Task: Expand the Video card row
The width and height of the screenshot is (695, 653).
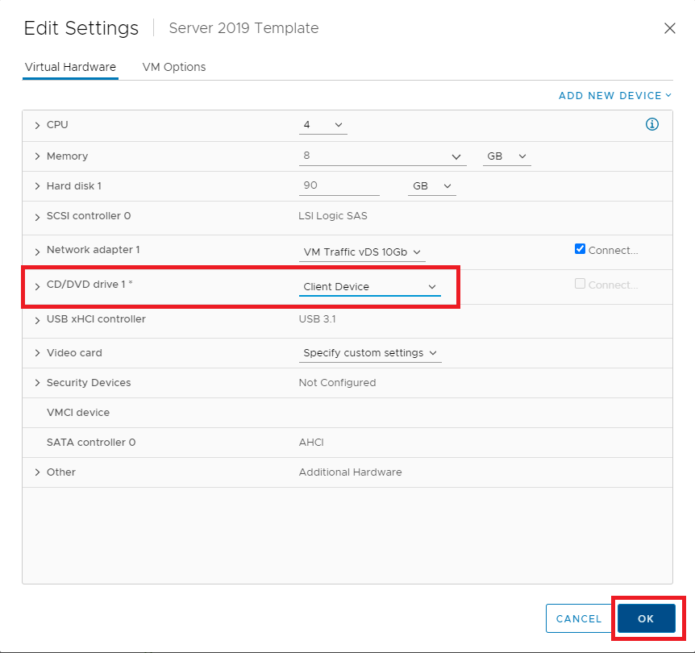Action: [x=37, y=353]
